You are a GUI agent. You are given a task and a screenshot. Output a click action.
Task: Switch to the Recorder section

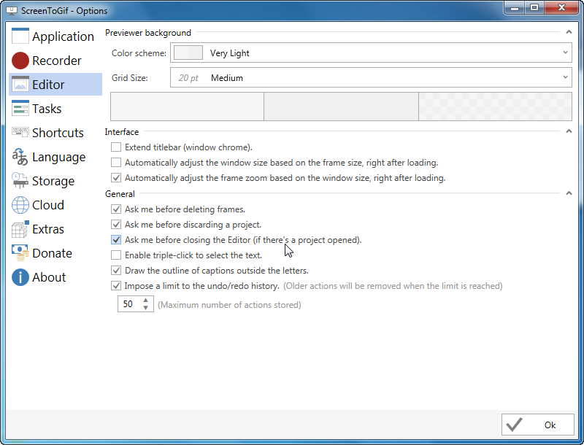[55, 61]
